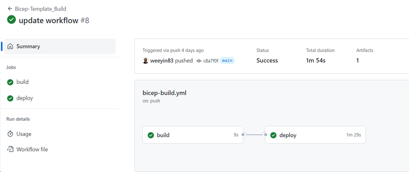Open the Summary tab in sidebar
The width and height of the screenshot is (409, 172).
coord(60,46)
